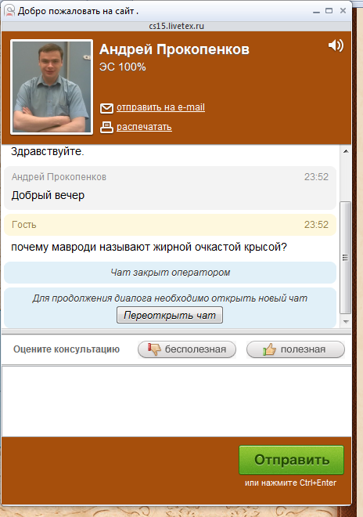The image size is (363, 517).
Task: Click the chat scrollbar thumb
Action: [345, 258]
